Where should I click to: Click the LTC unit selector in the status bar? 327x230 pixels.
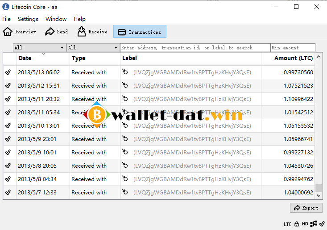(287, 224)
